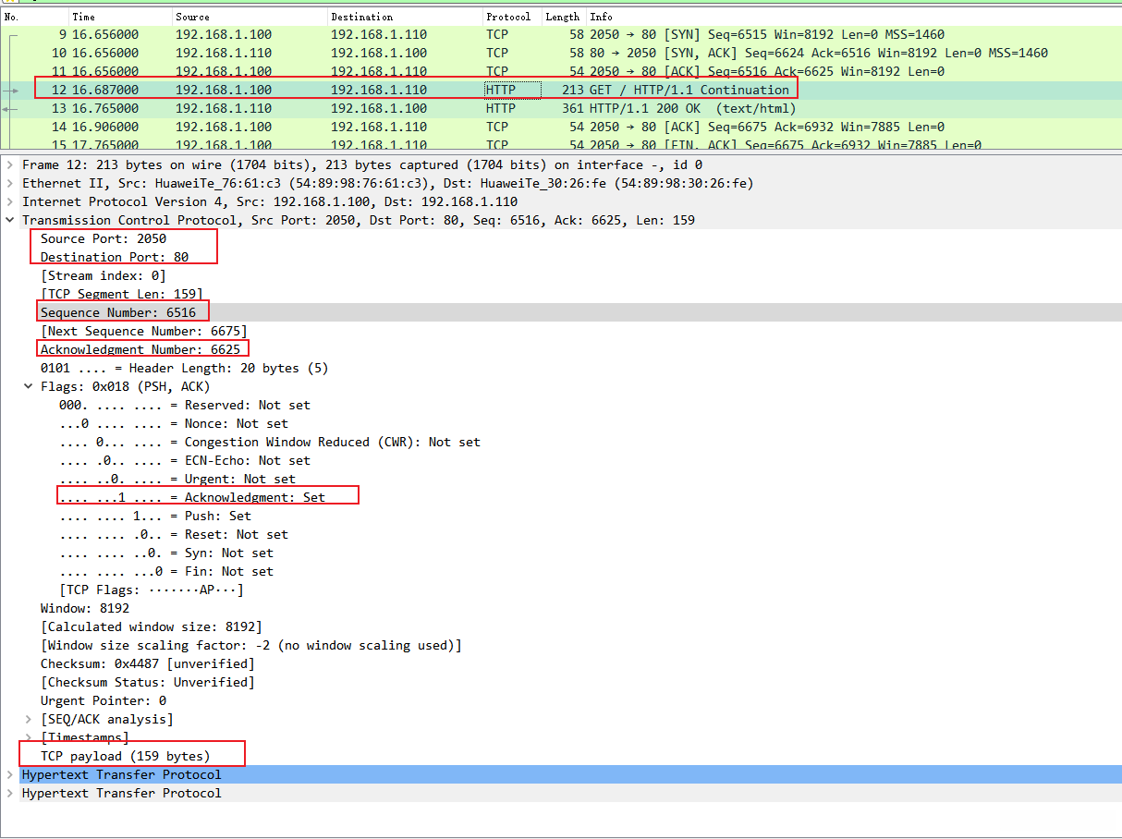
Task: Select the Fin: Not set flag
Action: pos(166,571)
